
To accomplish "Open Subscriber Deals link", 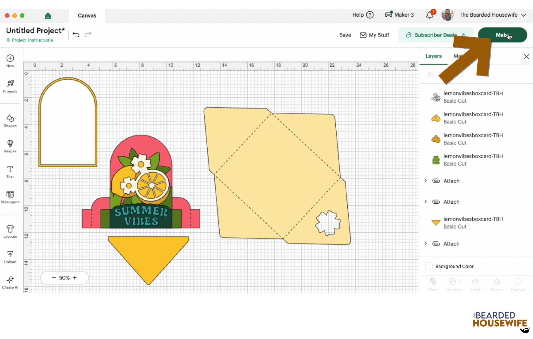I will [436, 35].
